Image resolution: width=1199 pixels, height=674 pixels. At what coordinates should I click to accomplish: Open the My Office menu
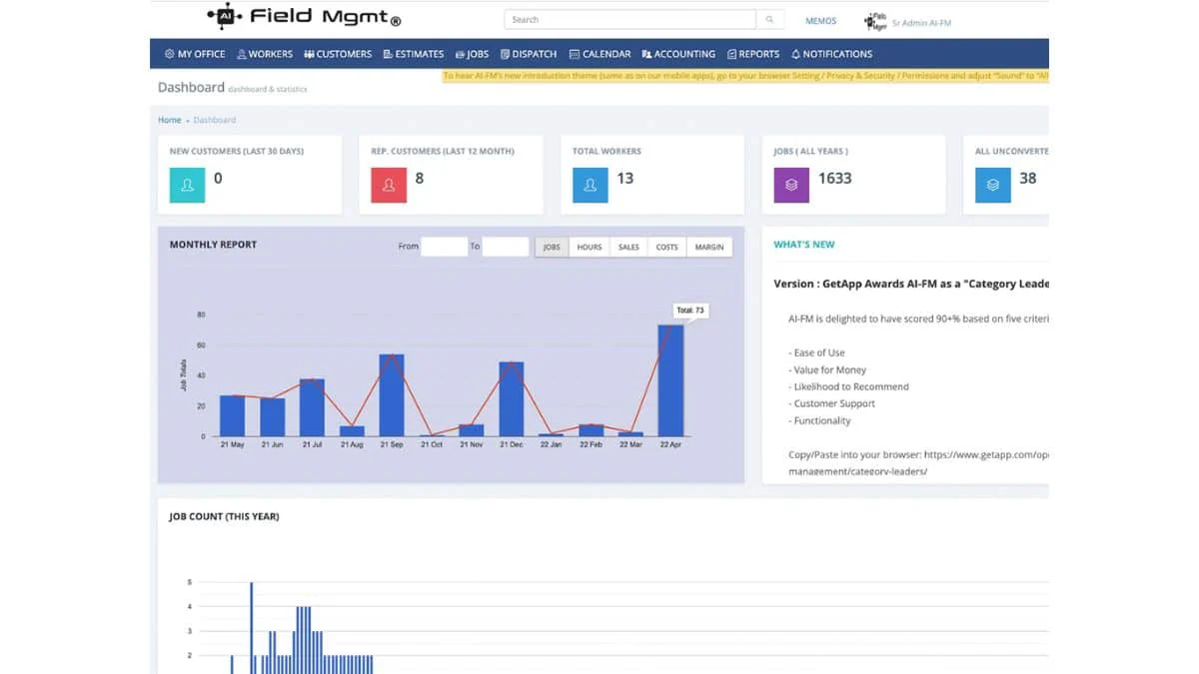pos(195,54)
